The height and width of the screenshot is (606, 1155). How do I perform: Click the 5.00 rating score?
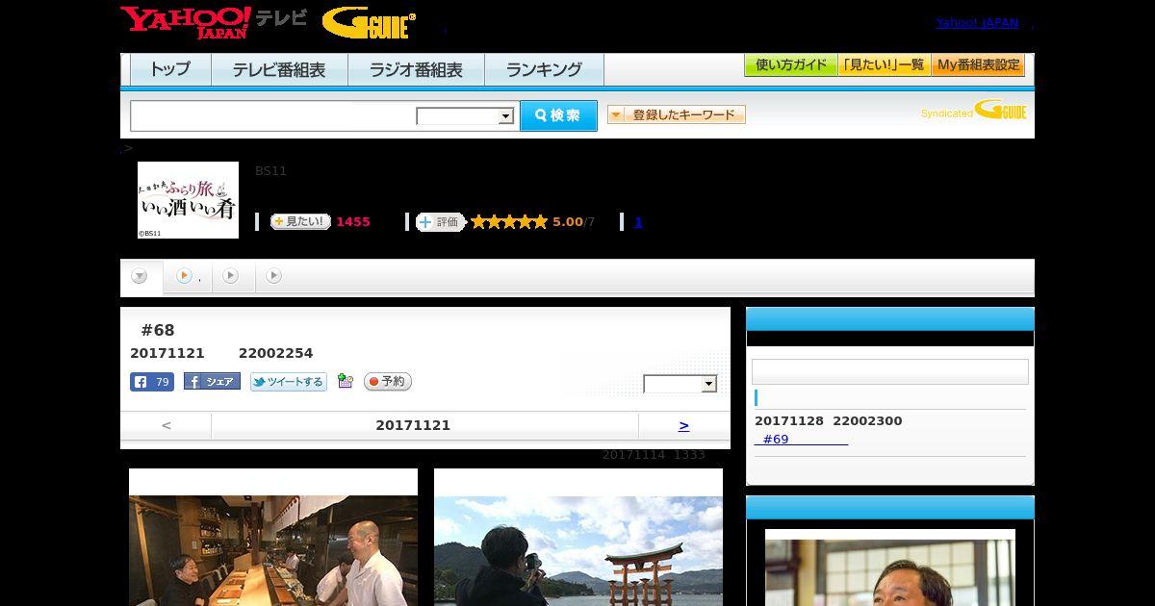pos(568,222)
